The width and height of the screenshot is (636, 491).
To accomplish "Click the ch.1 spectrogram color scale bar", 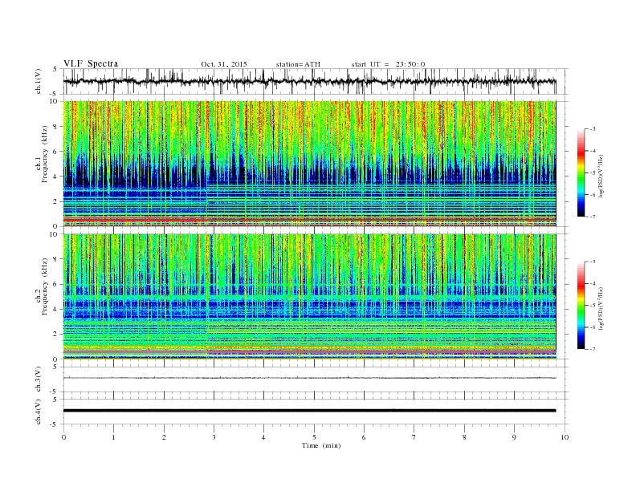I will pyautogui.click(x=581, y=173).
